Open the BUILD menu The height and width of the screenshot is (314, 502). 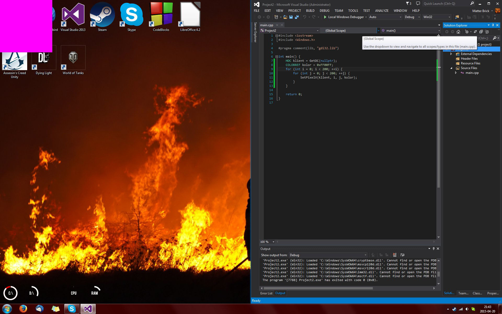click(x=310, y=11)
